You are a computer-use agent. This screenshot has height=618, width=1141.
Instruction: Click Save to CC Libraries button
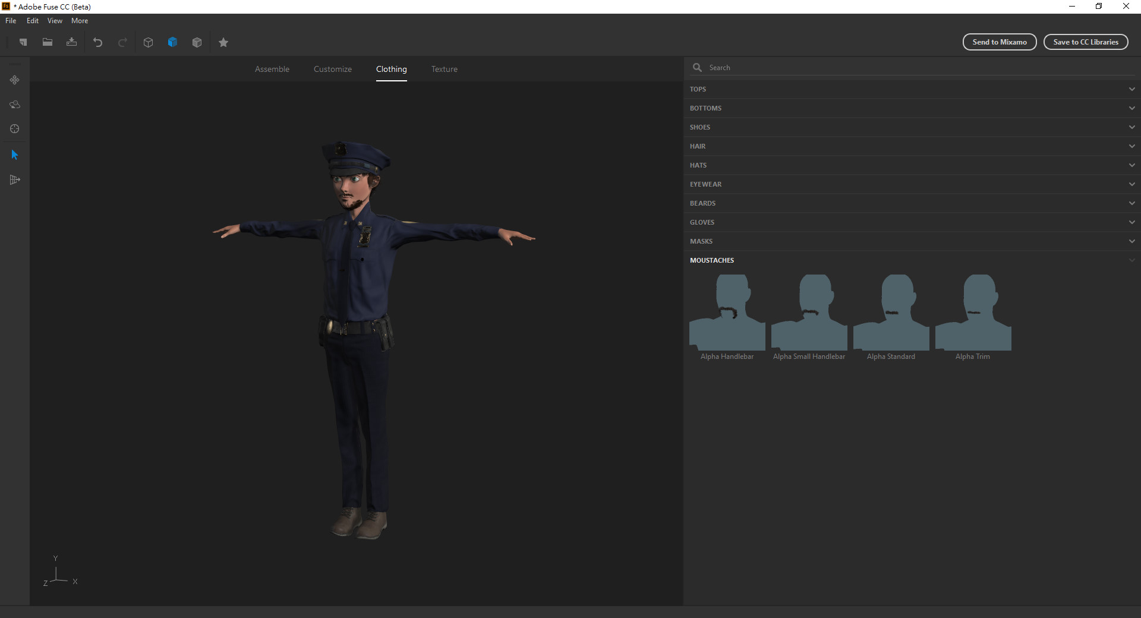coord(1086,42)
